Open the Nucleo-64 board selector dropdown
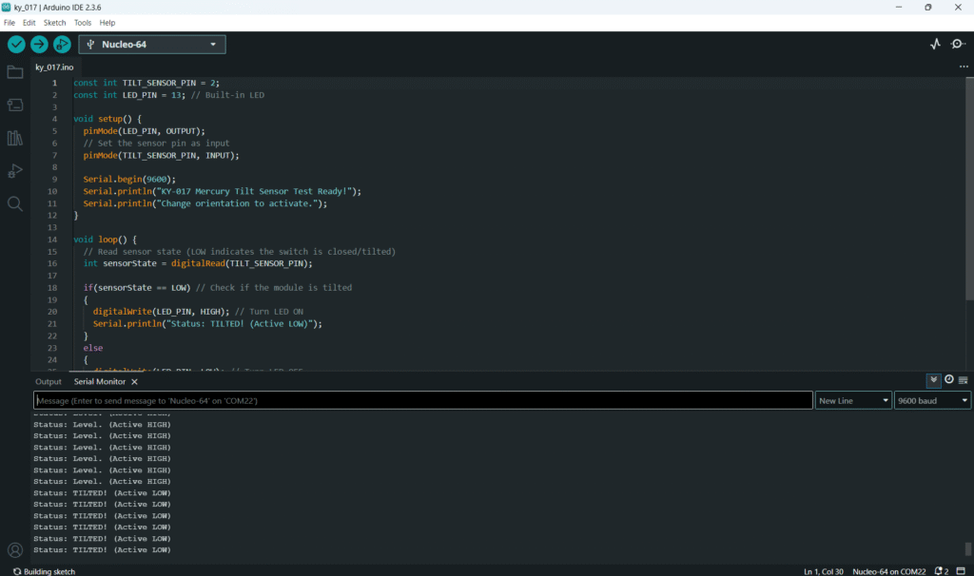Viewport: 974px width, 576px height. pos(152,45)
